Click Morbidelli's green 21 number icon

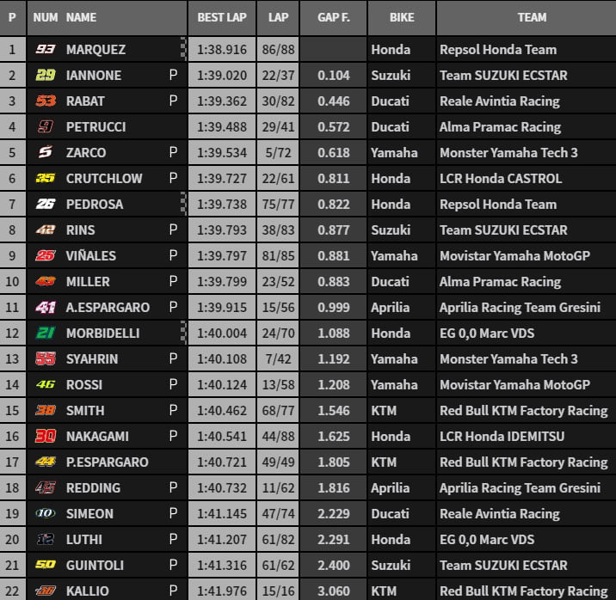click(46, 333)
